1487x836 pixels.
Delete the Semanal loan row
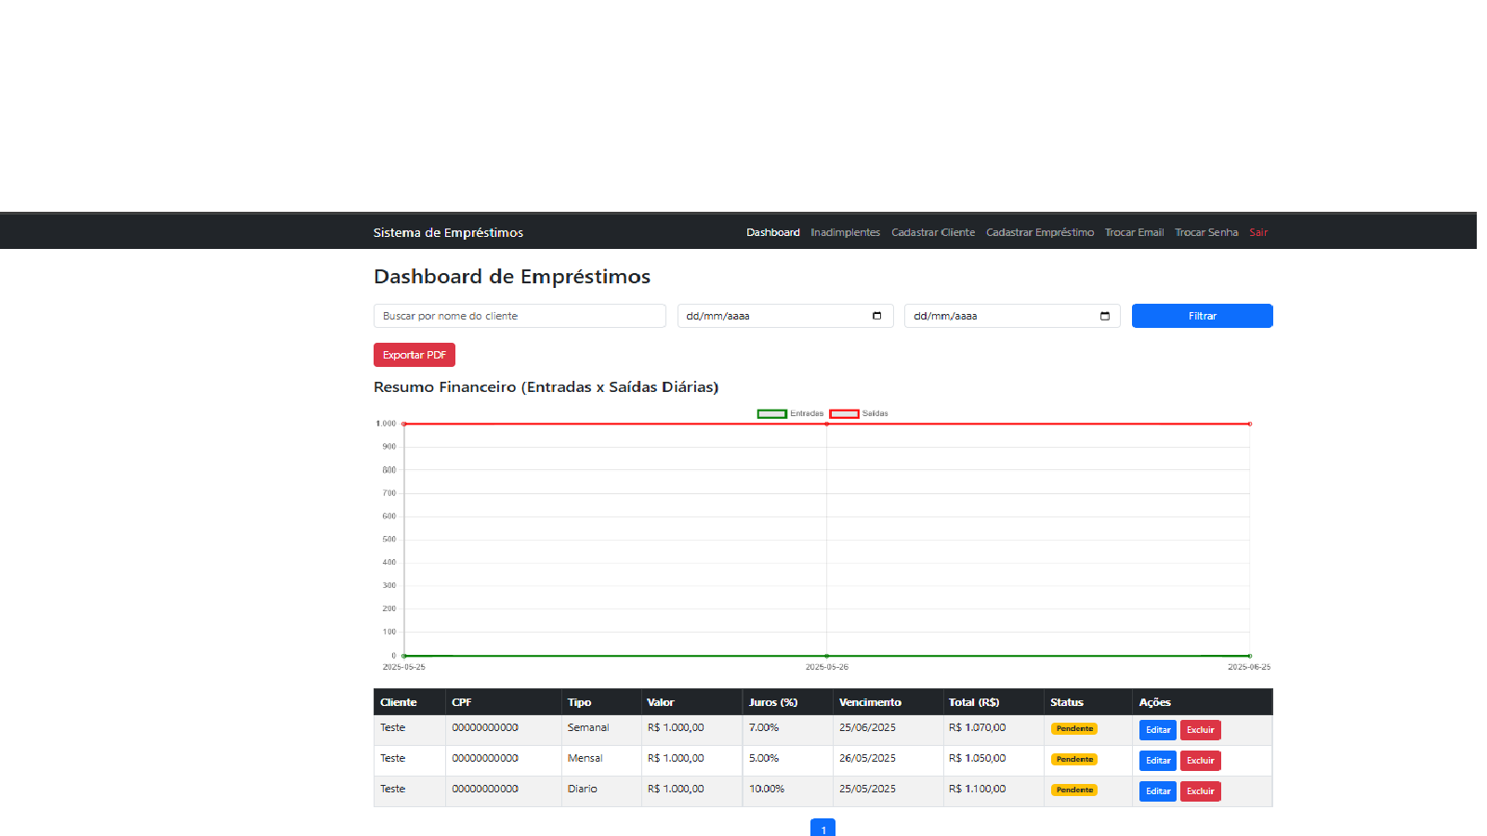1200,730
